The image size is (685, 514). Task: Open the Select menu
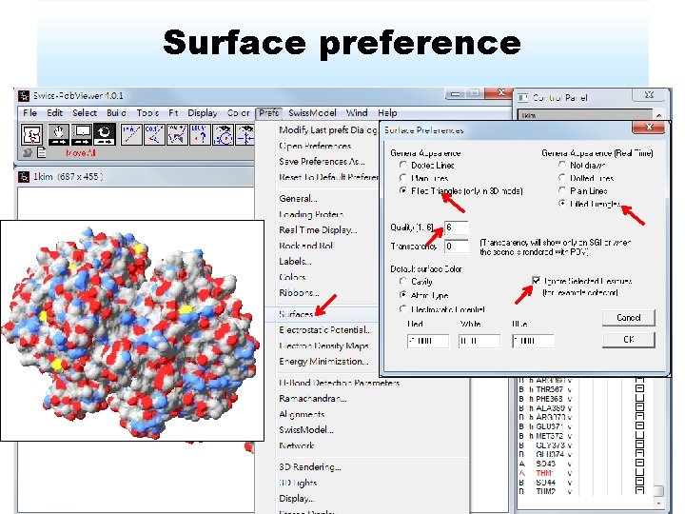coord(85,112)
